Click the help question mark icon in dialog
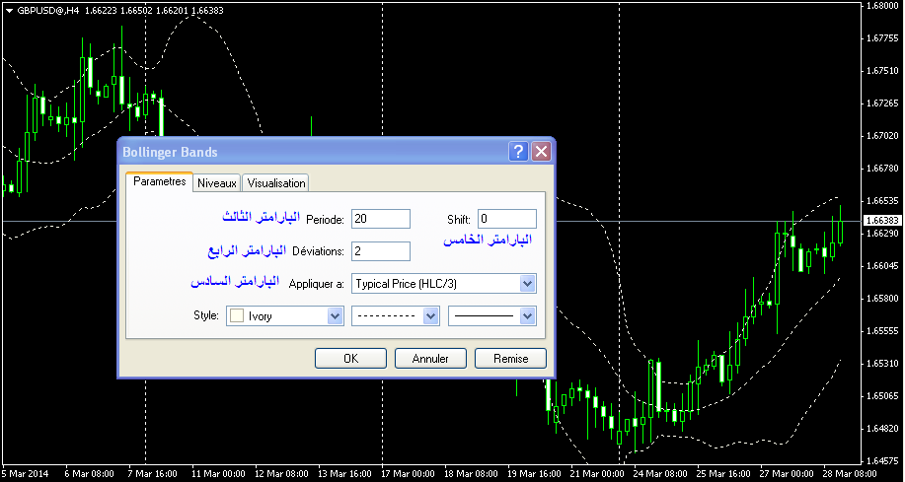Viewport: 905px width, 482px height. coord(518,152)
